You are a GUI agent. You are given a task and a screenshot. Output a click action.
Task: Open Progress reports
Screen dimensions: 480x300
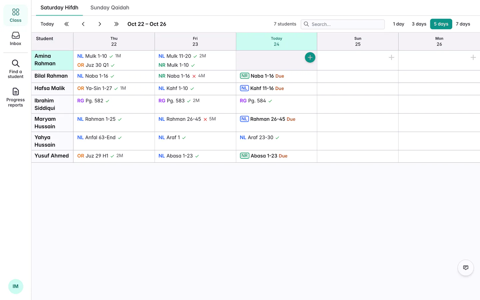click(x=16, y=97)
